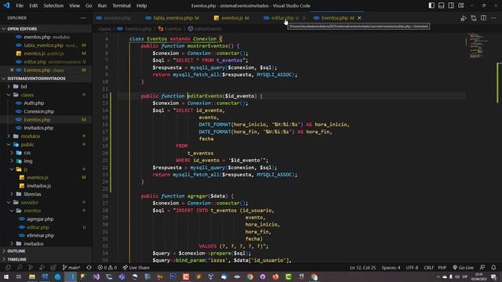Click the editarEvento breadcrumb item

(205, 29)
